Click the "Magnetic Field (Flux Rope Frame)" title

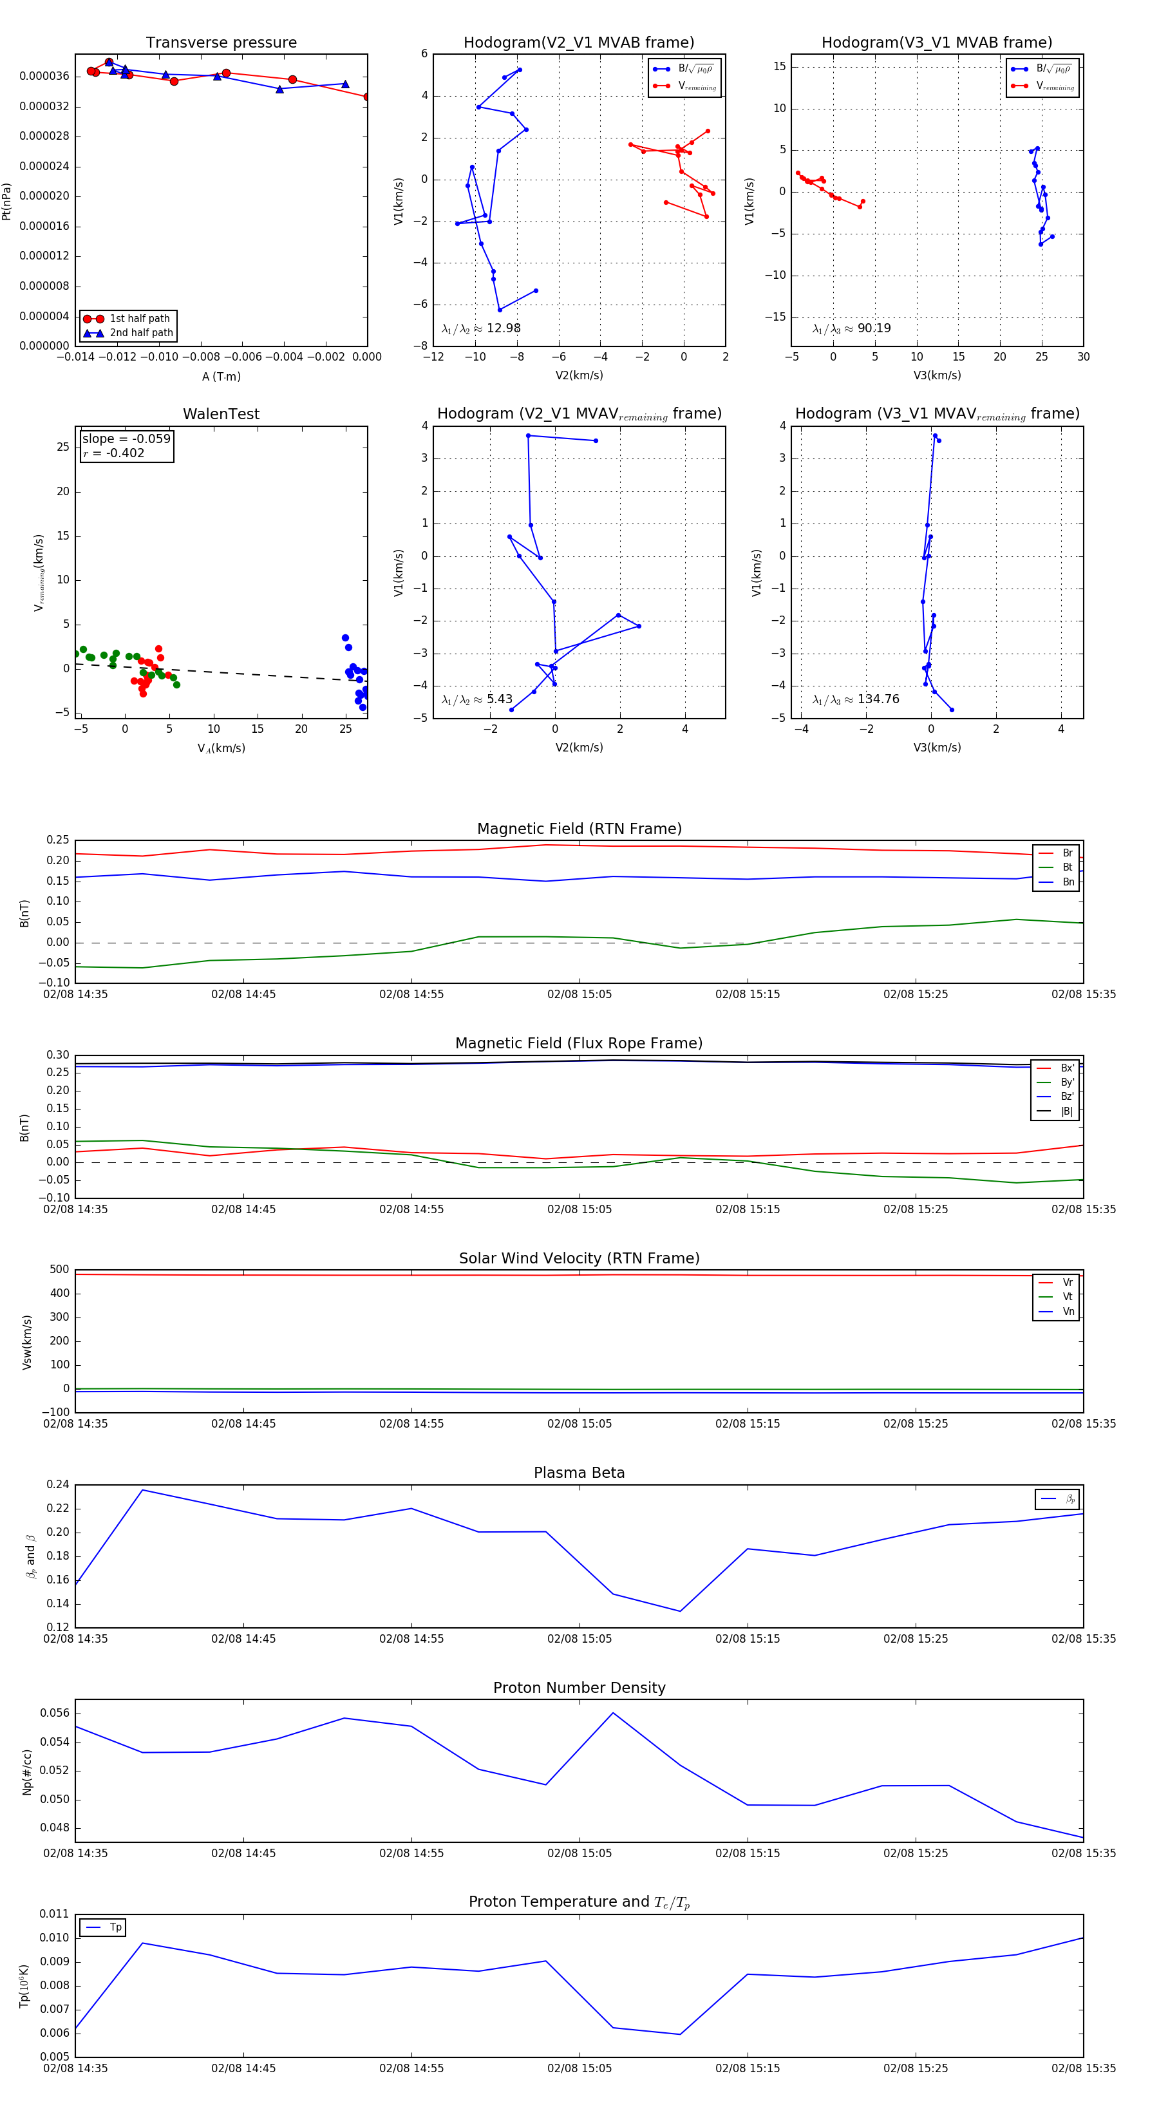pyautogui.click(x=579, y=1044)
